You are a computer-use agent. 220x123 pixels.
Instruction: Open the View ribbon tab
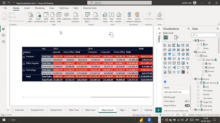[52, 8]
